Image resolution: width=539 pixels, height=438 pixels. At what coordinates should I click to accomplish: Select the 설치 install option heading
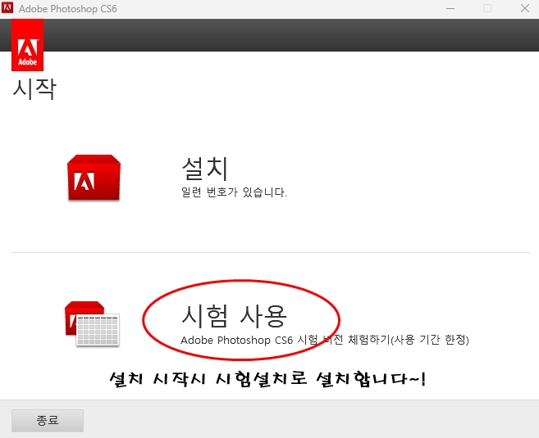tap(205, 169)
